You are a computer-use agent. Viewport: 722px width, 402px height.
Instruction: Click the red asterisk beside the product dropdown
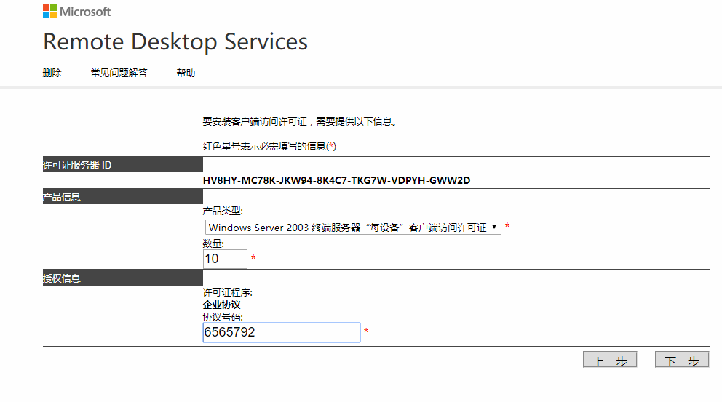tap(507, 227)
